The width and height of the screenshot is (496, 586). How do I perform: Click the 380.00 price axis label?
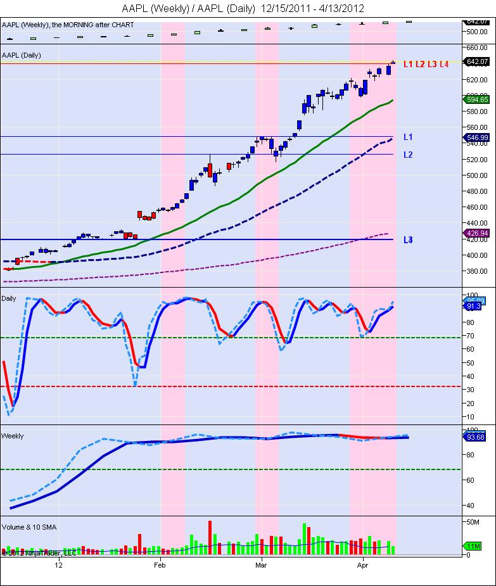click(476, 271)
